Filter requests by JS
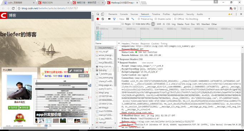Image resolution: width=244 pixels, height=131 pixels. pos(164,24)
